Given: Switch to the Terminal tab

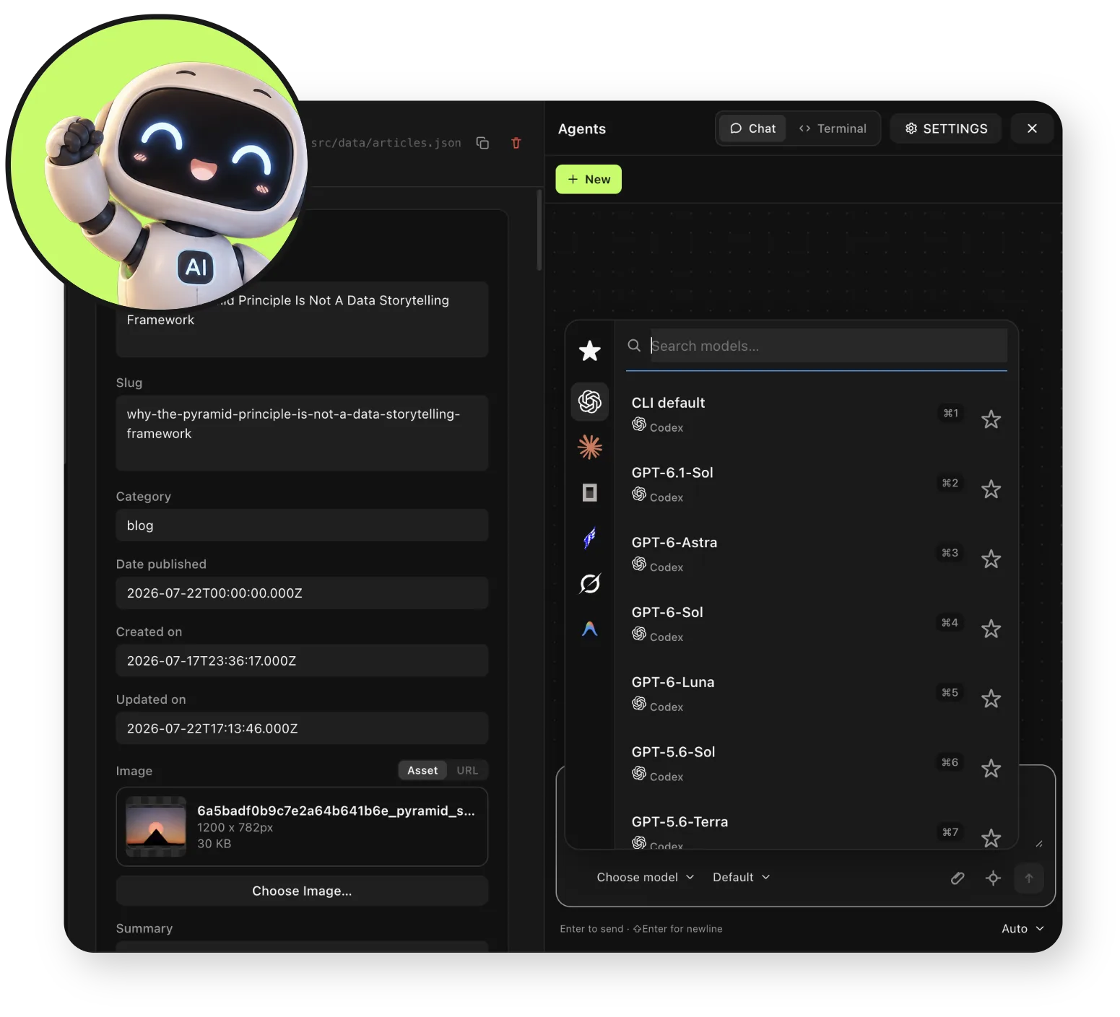Looking at the screenshot, I should tap(833, 128).
